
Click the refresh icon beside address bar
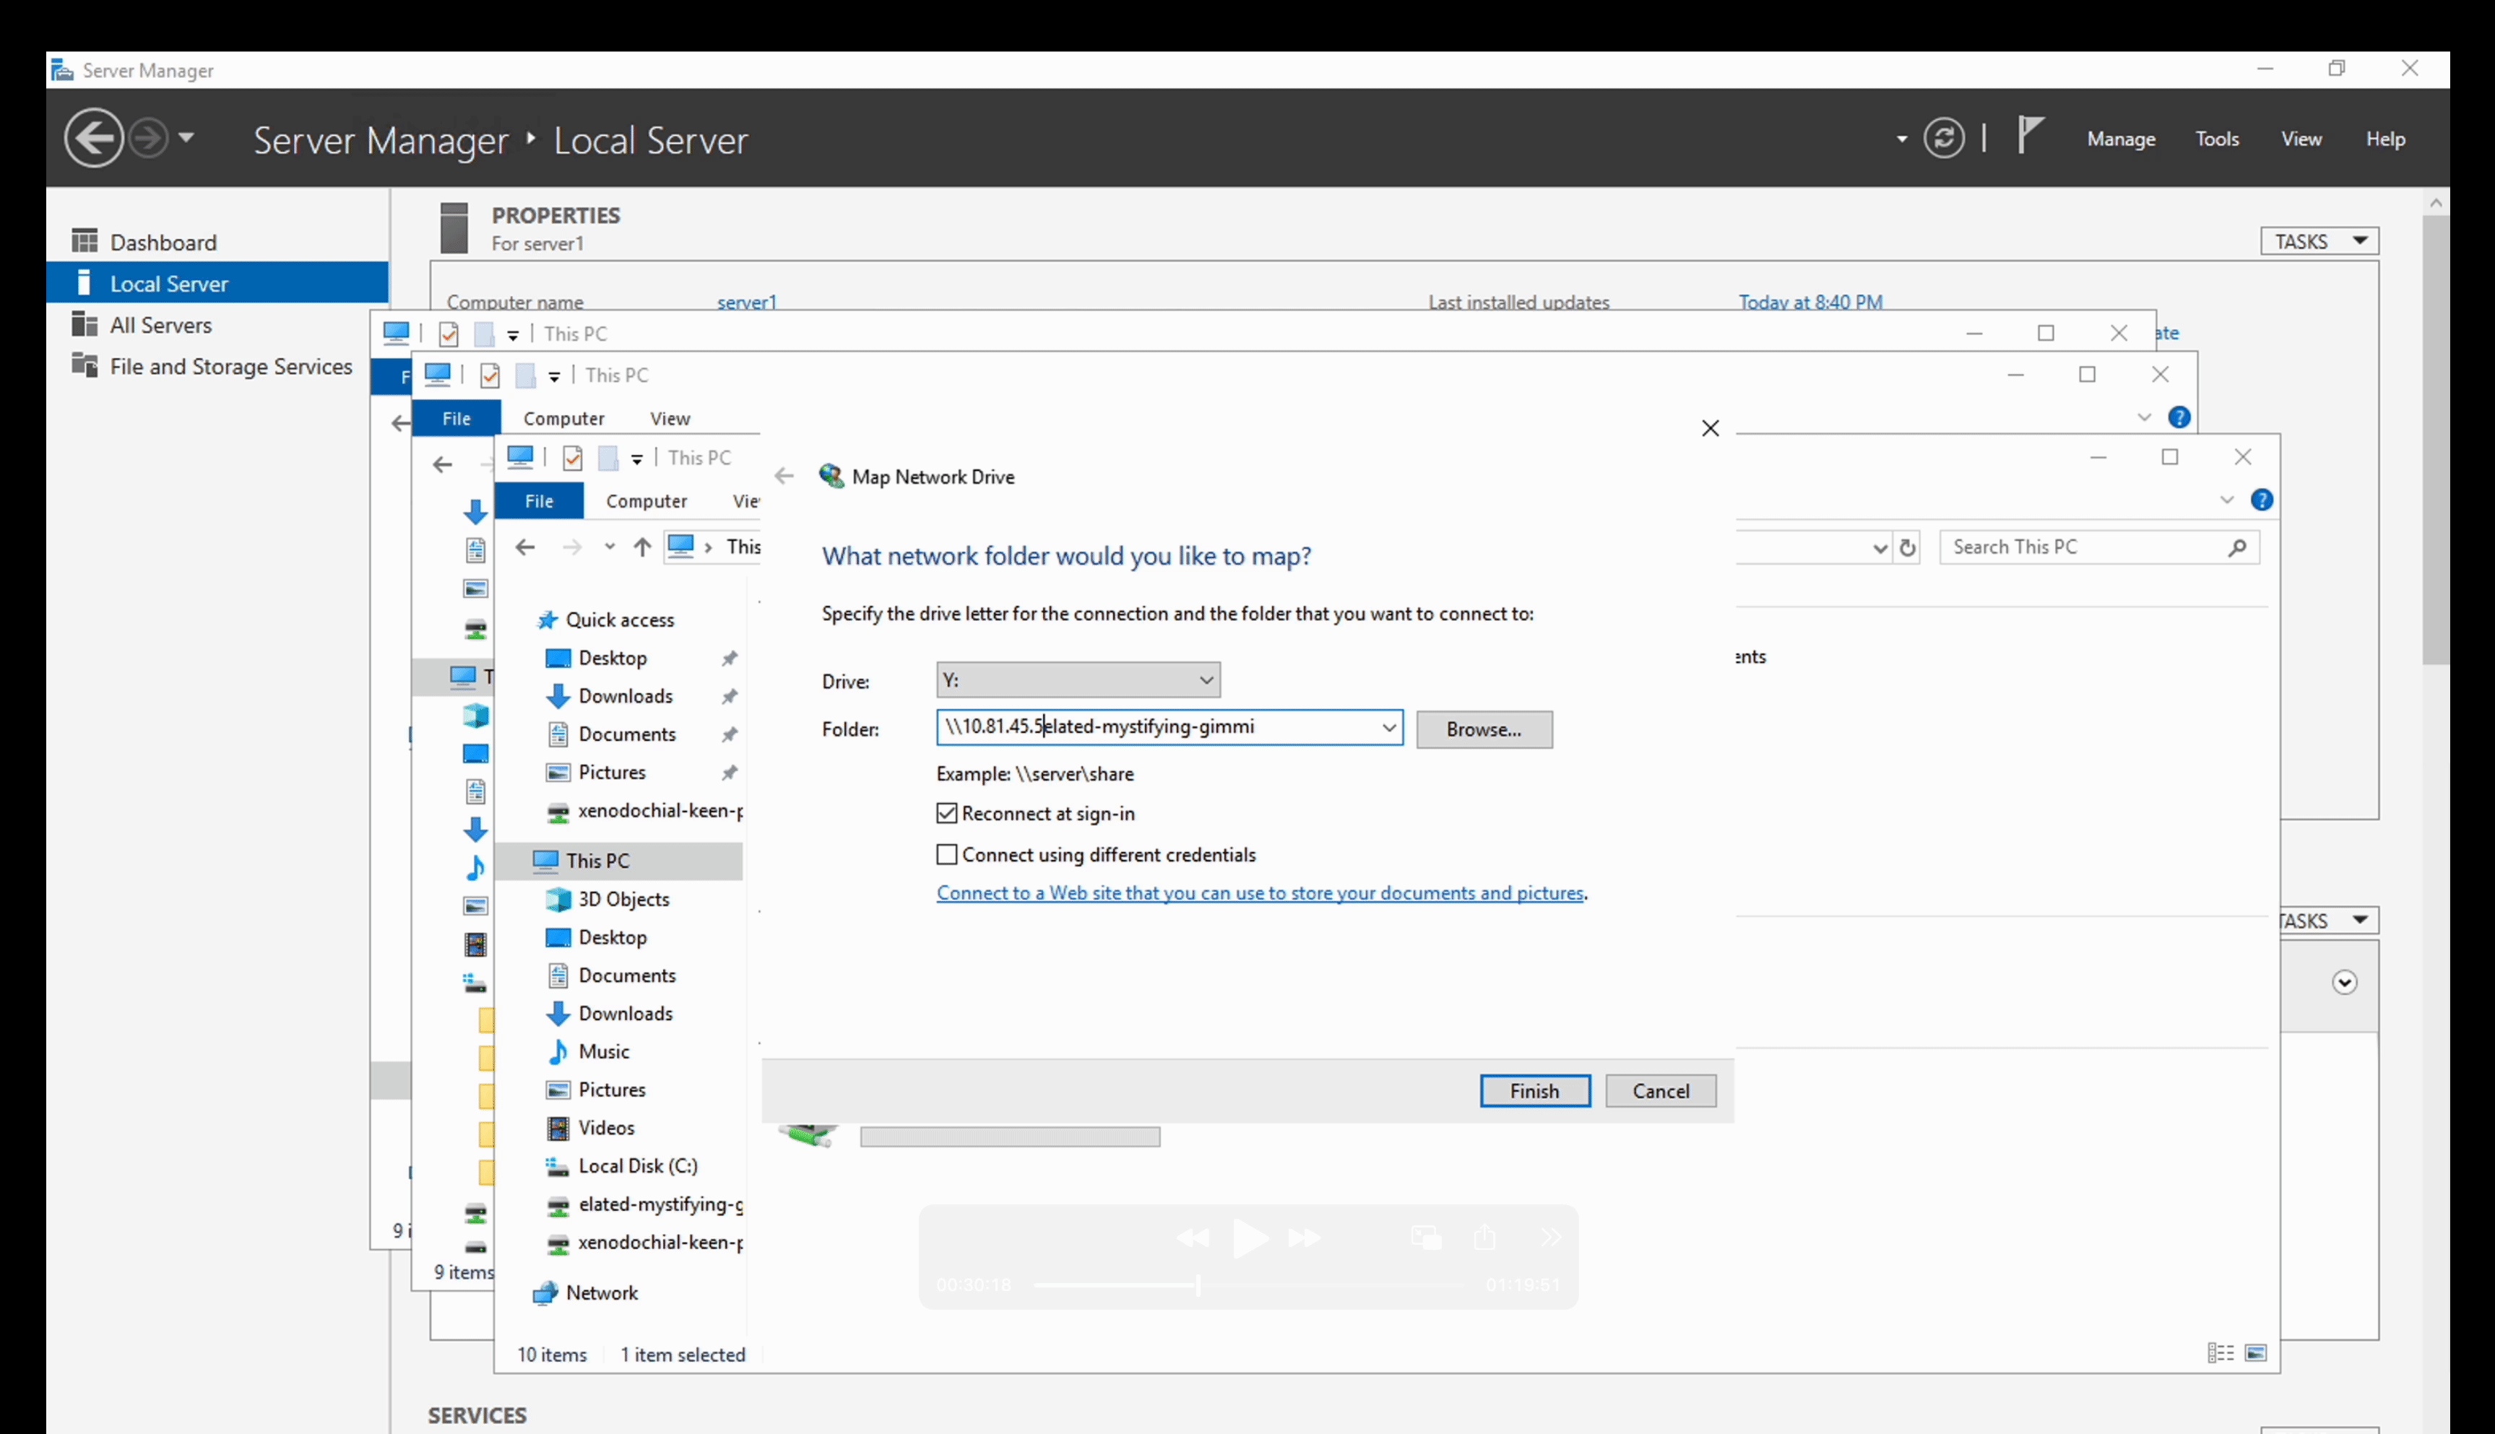coord(1908,547)
